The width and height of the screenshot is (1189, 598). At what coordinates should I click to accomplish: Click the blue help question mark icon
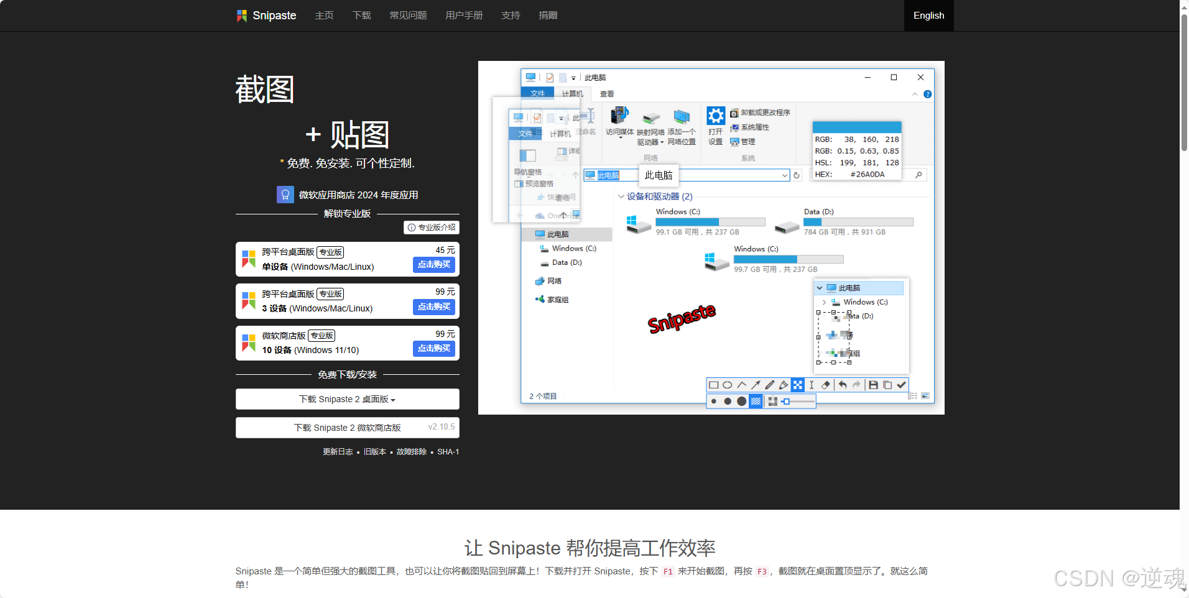point(927,94)
